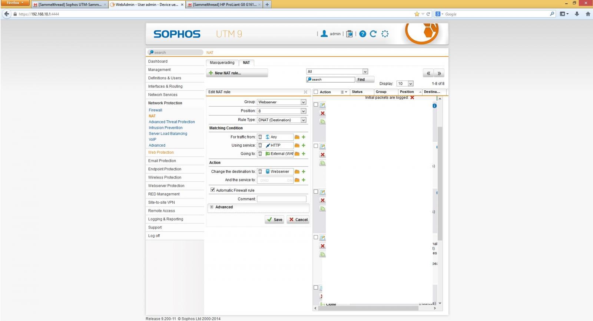Open the Position dropdown showing 8
This screenshot has height=321, width=593.
[x=282, y=111]
